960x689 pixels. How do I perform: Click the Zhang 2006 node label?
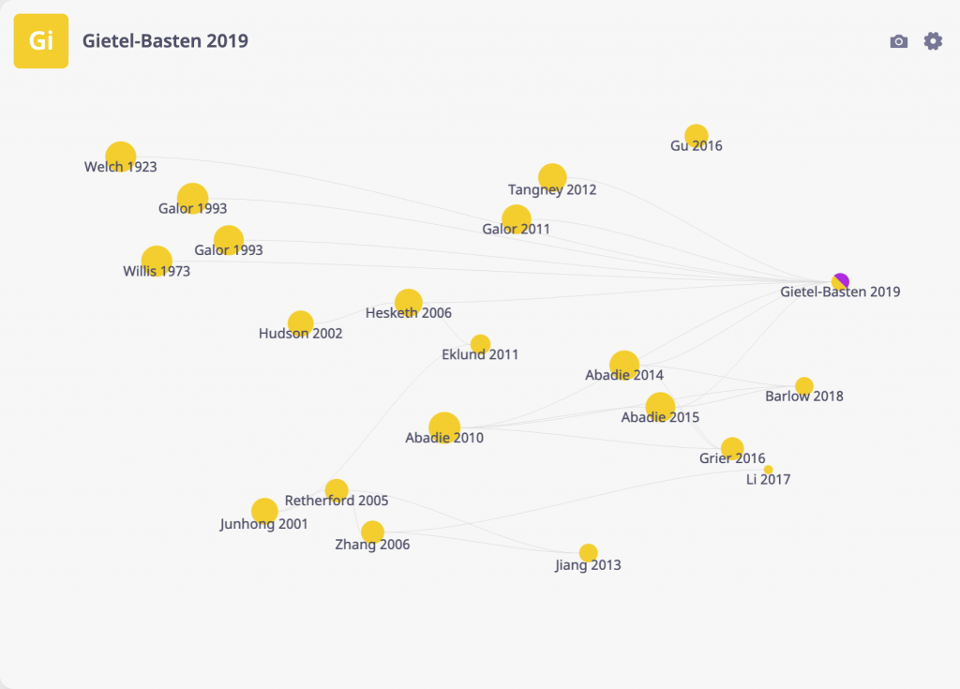(x=371, y=544)
